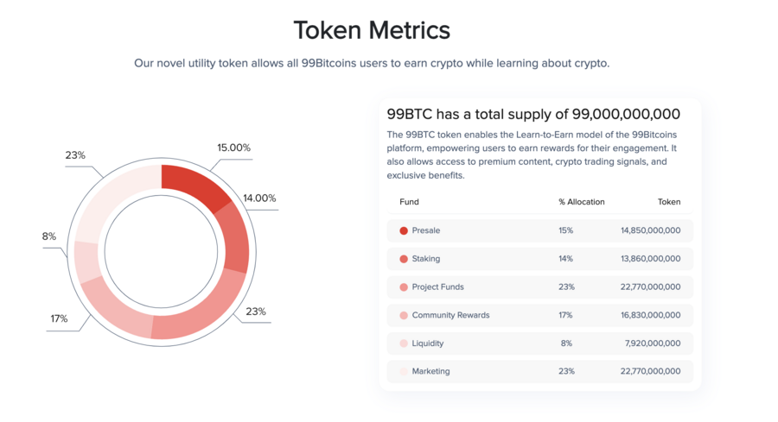Select the % Allocation column header

pyautogui.click(x=581, y=202)
